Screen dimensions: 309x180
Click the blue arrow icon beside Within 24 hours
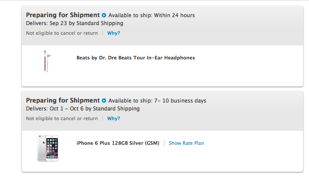[x=104, y=15]
